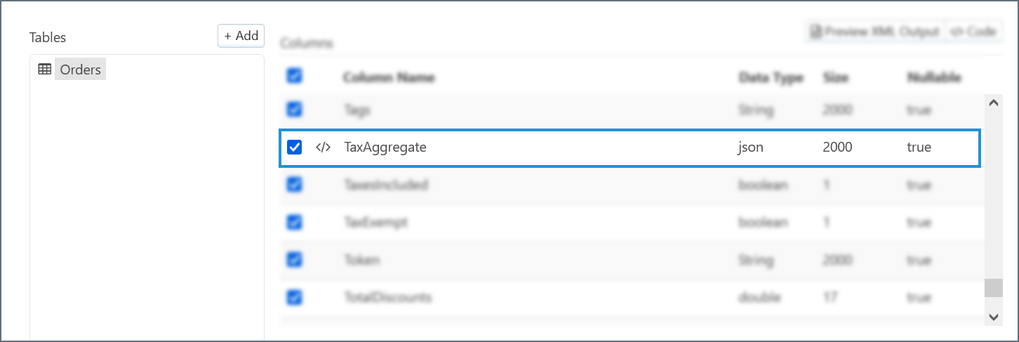
Task: Disable the TotalDiscounts column checkbox
Action: tap(295, 297)
